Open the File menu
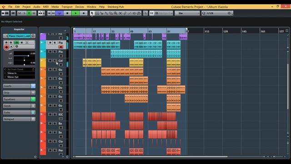The width and height of the screenshot is (291, 164). 10,7
